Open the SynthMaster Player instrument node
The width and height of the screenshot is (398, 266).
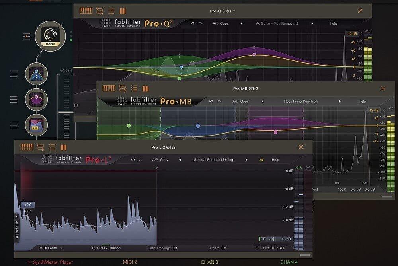(x=50, y=36)
